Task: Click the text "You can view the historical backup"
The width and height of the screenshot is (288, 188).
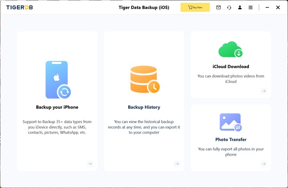Action: (x=144, y=122)
